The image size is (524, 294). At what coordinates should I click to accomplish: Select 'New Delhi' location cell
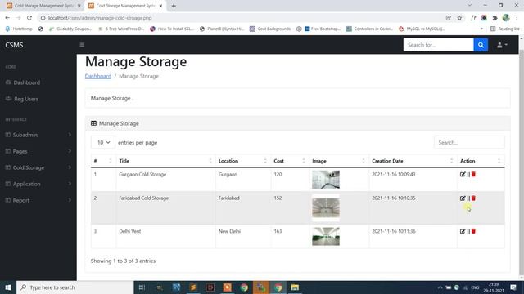[x=229, y=231]
